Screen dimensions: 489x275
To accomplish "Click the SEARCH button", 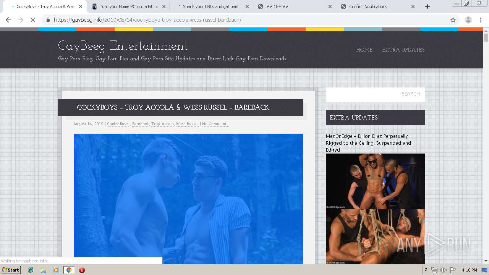I will (x=411, y=94).
